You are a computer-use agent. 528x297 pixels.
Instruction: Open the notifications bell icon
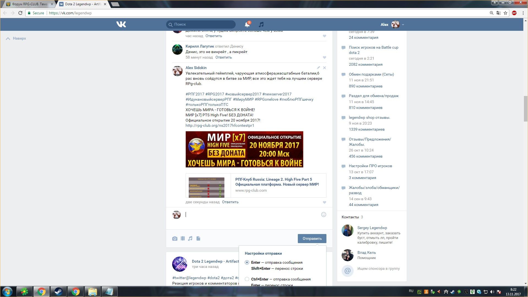pos(247,24)
